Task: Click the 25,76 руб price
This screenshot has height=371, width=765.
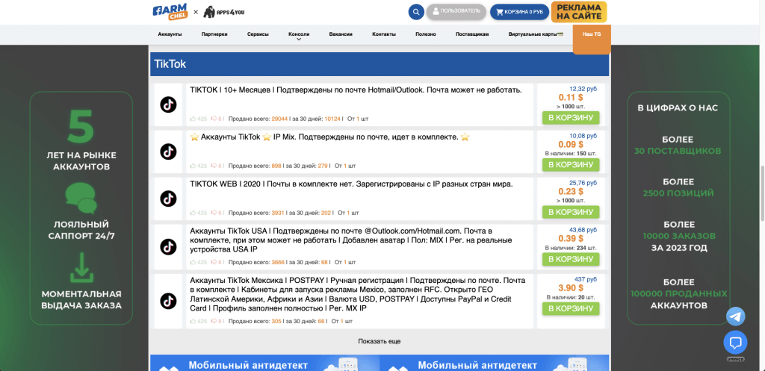Action: point(583,184)
